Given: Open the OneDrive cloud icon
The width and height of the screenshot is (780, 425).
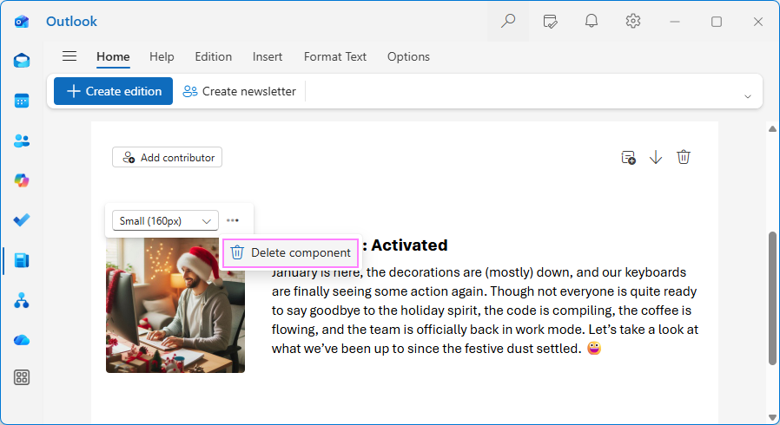Looking at the screenshot, I should 22,340.
